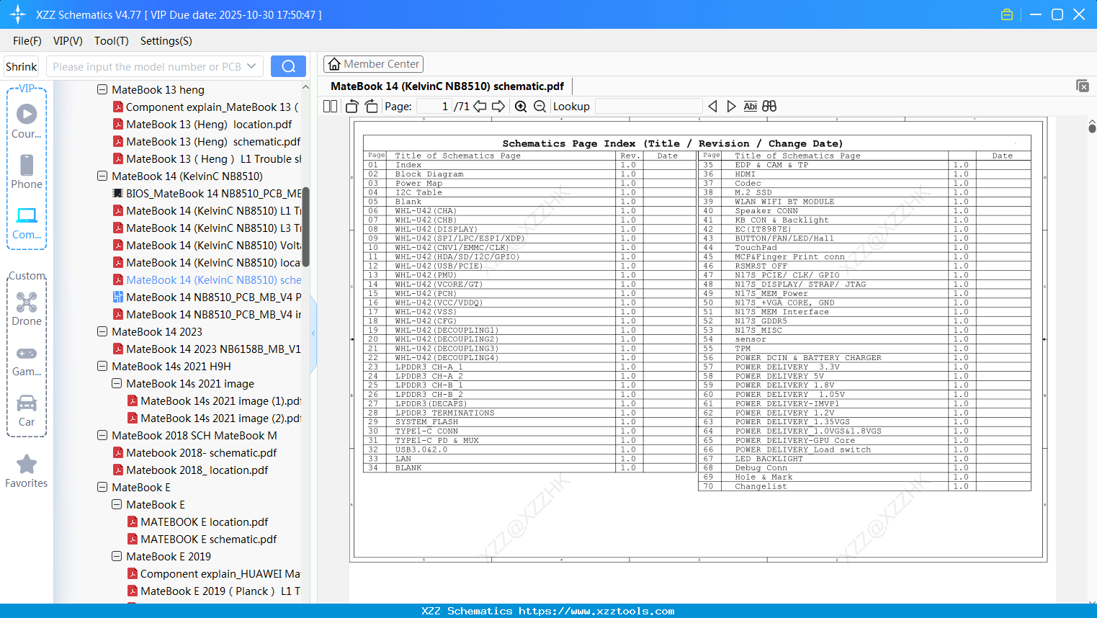Click the Shrink button

(x=22, y=66)
